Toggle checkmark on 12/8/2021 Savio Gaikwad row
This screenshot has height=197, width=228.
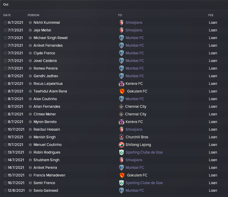click(x=5, y=191)
